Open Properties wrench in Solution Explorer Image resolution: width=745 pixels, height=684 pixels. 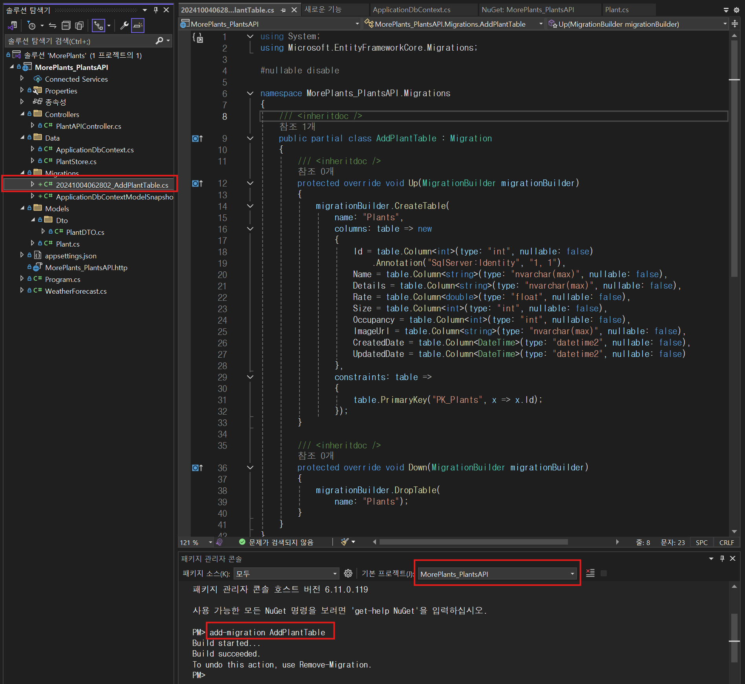point(124,26)
